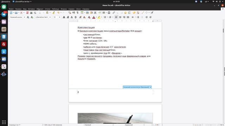Toggle Bold formatting

[x=64, y=17]
